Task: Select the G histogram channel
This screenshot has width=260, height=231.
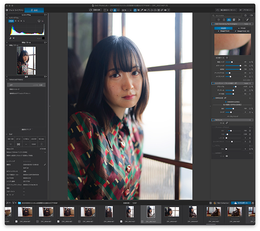Action: point(19,21)
